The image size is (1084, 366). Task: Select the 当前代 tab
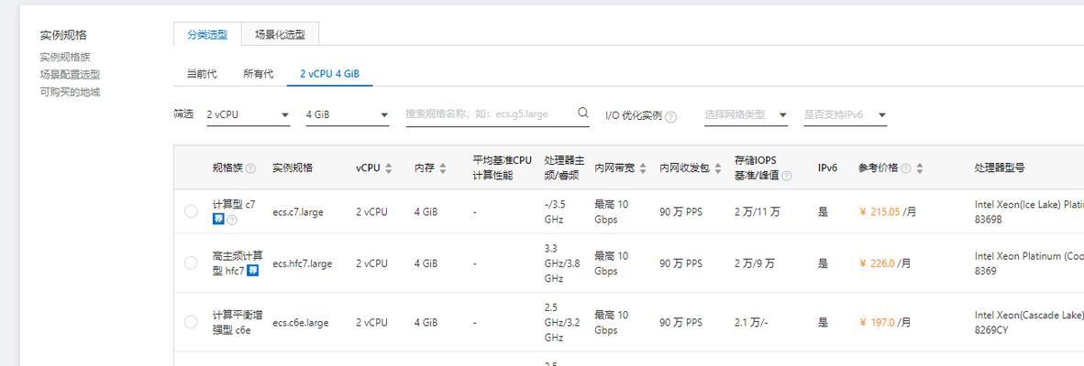(x=202, y=74)
